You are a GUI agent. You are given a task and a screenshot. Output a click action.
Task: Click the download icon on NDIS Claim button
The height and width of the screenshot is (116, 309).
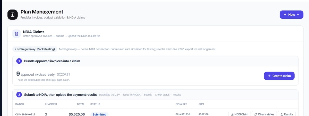(x=232, y=114)
